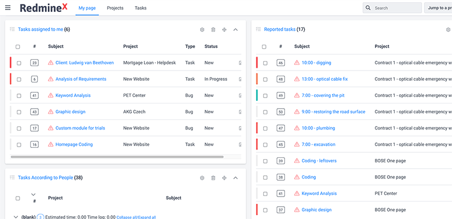The image size is (452, 219).
Task: Open the Reported tasks link
Action: click(279, 29)
